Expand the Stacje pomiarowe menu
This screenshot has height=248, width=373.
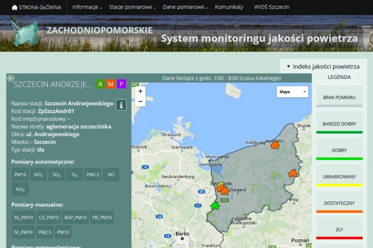(x=132, y=7)
